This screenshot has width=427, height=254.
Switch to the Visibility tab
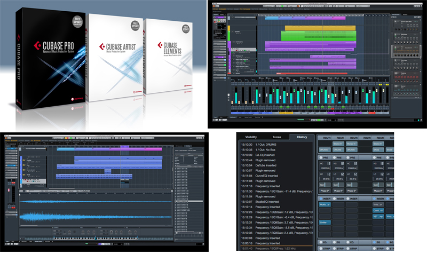[x=251, y=137]
